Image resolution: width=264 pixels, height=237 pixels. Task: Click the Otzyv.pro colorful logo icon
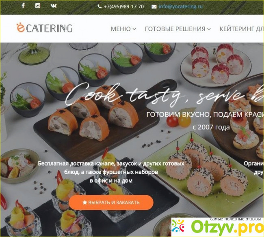pos(178,226)
